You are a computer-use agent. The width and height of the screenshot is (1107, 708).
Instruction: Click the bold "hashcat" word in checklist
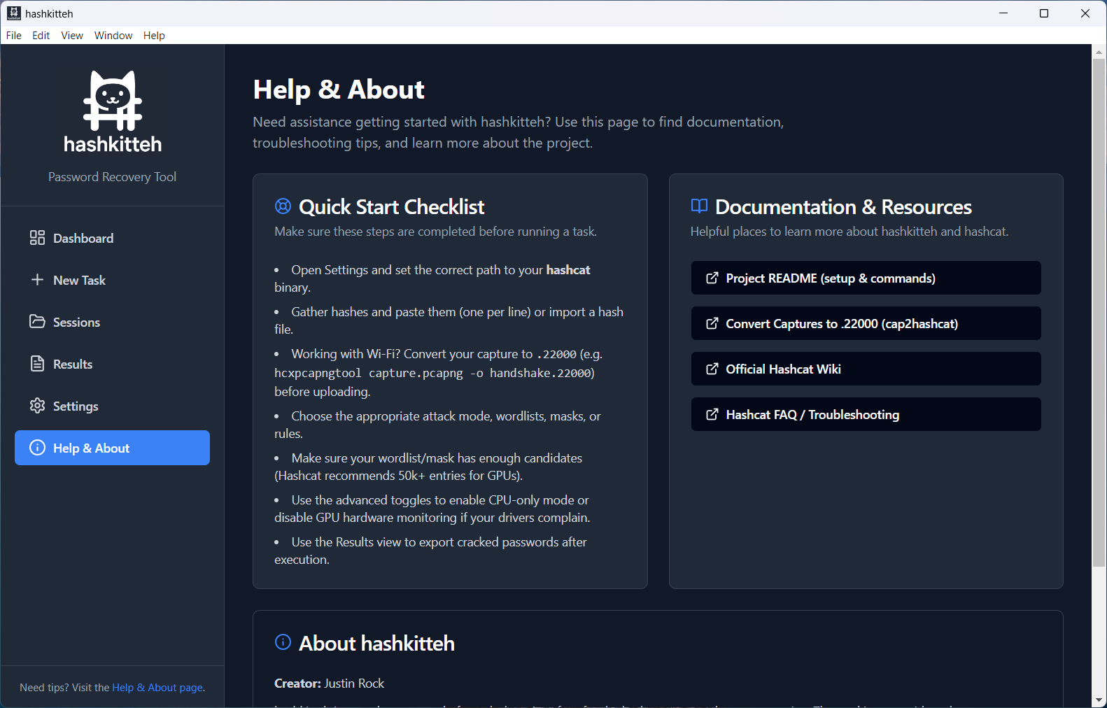point(568,270)
